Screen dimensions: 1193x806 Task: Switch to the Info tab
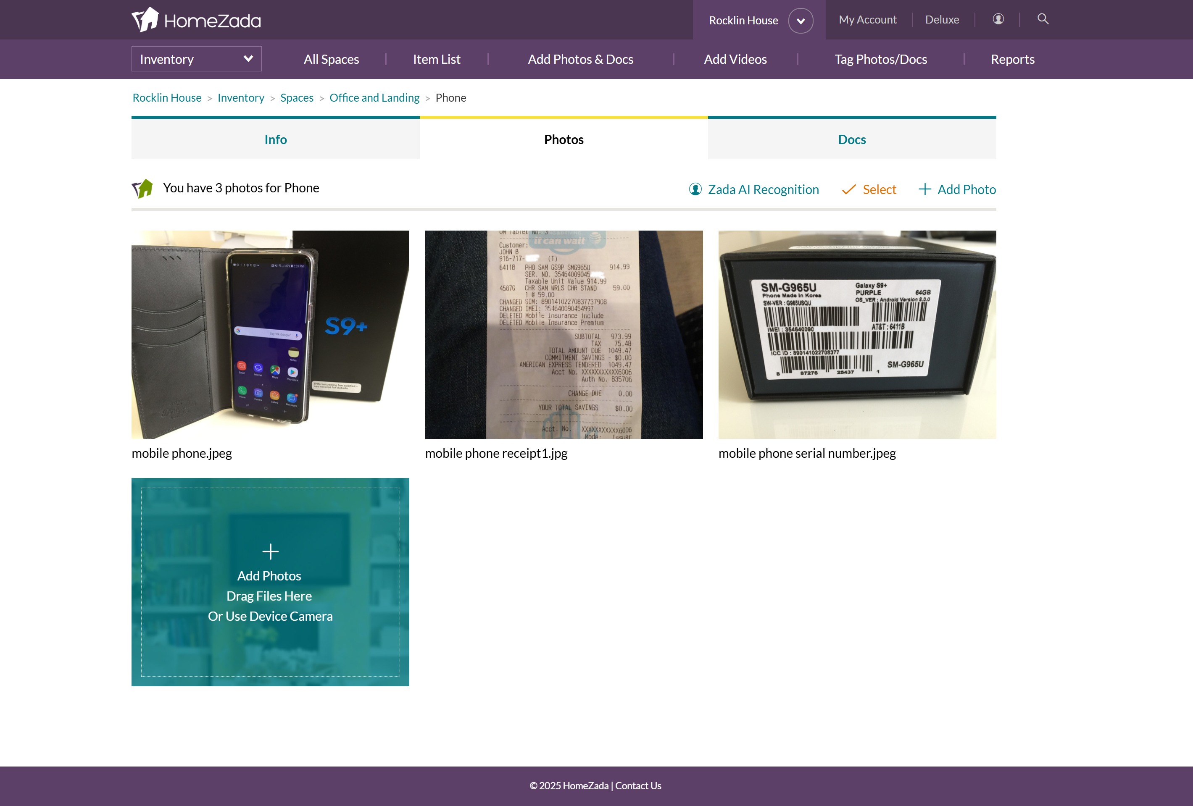[x=275, y=139]
